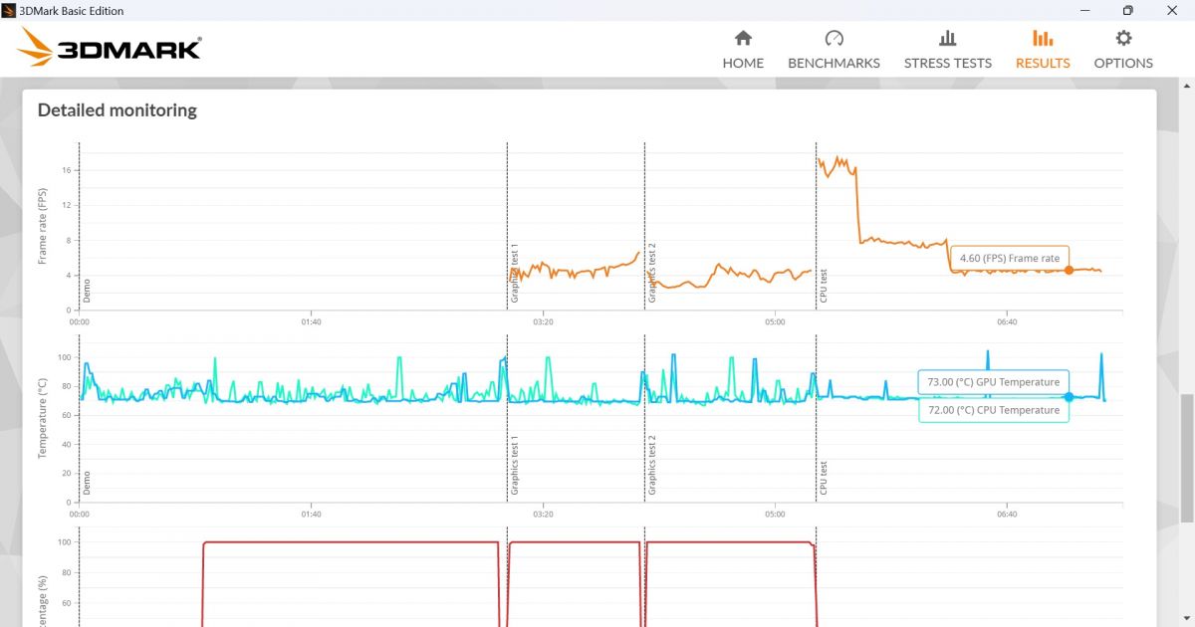Open the Options gear icon
1195x627 pixels.
pos(1123,38)
